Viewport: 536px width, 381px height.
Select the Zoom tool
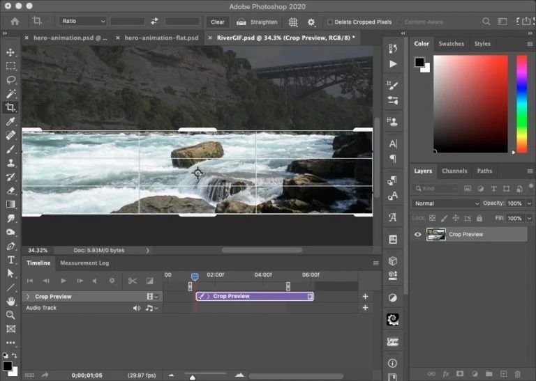[x=10, y=315]
